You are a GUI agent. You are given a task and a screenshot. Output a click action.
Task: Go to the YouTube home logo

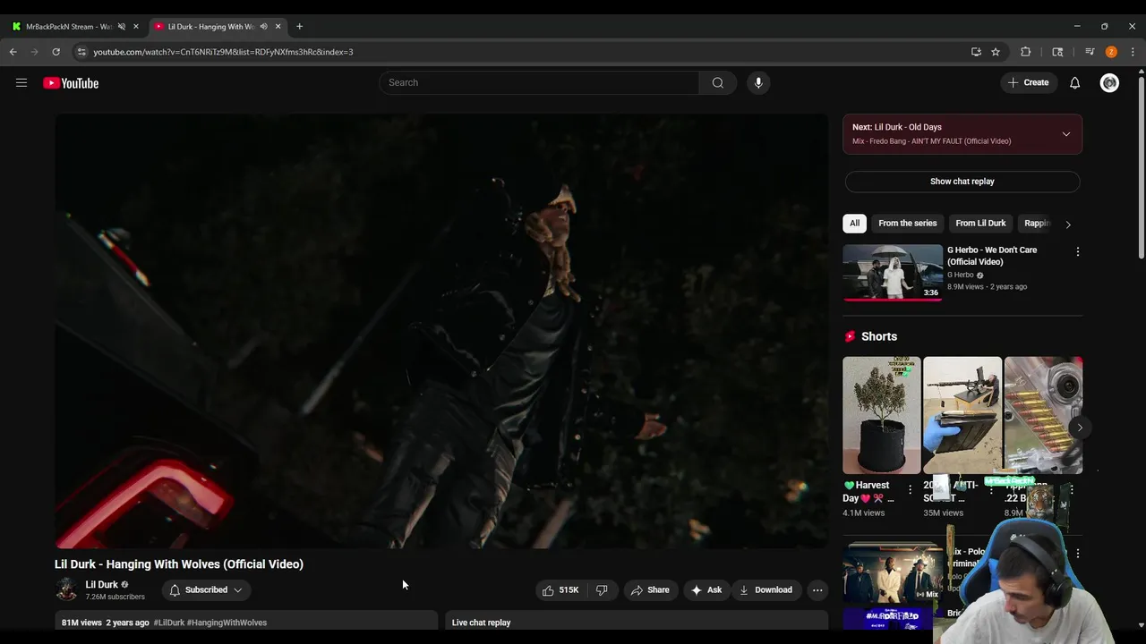[x=71, y=83]
